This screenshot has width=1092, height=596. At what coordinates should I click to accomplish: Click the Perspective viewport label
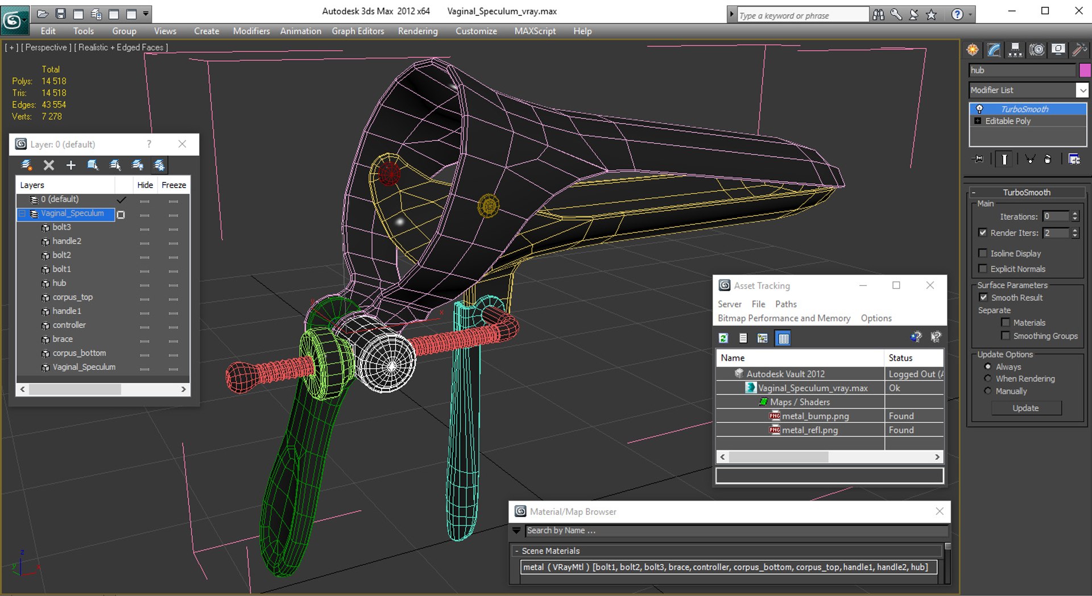pos(47,48)
